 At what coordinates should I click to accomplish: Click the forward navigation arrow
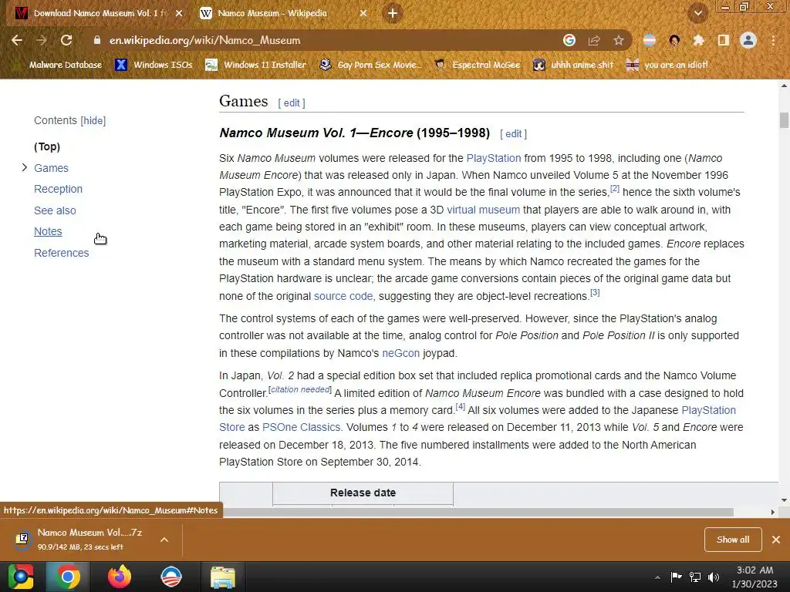(42, 40)
